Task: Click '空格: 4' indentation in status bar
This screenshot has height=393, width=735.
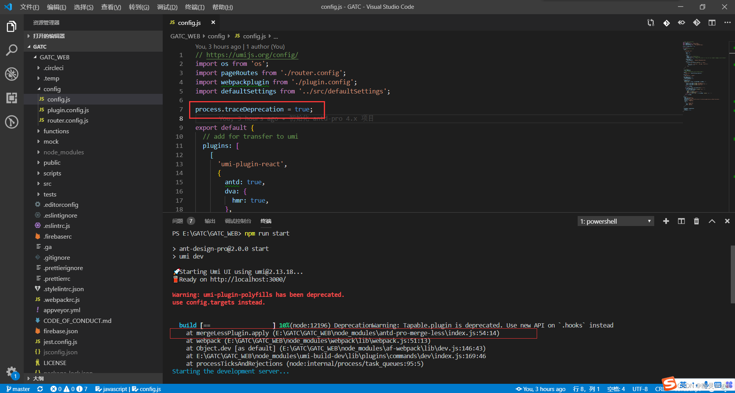Action: tap(616, 389)
